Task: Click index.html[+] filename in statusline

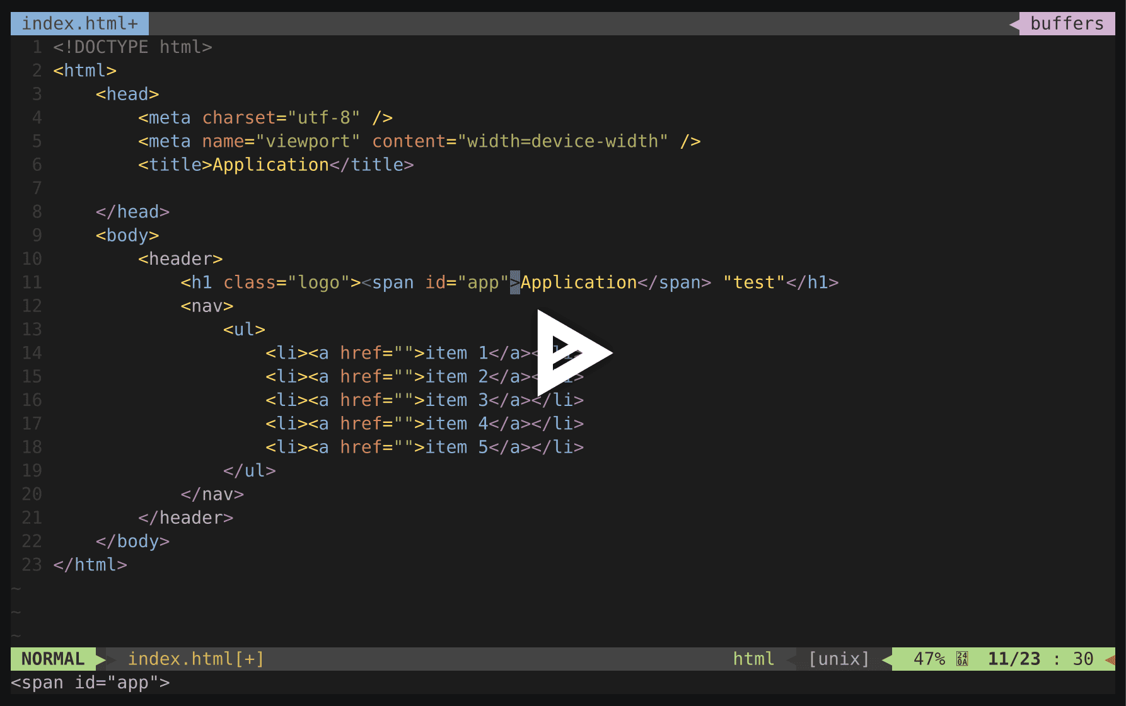Action: [x=195, y=659]
